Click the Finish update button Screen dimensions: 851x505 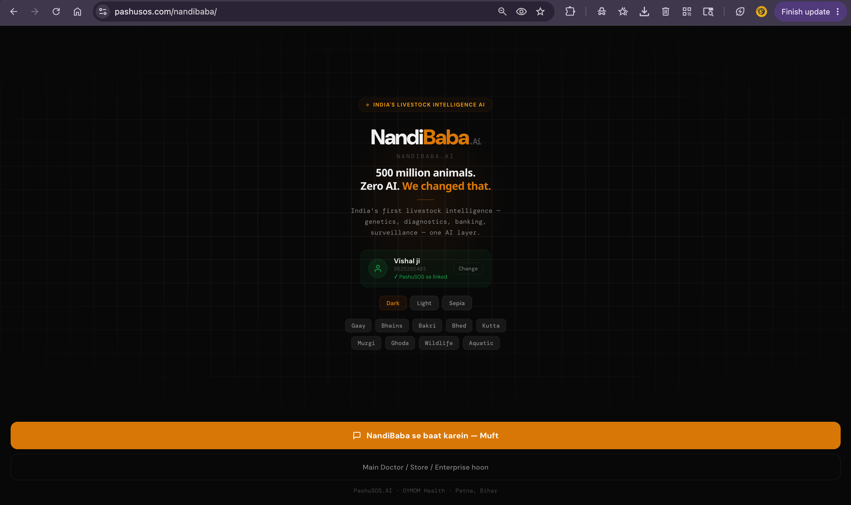(805, 12)
